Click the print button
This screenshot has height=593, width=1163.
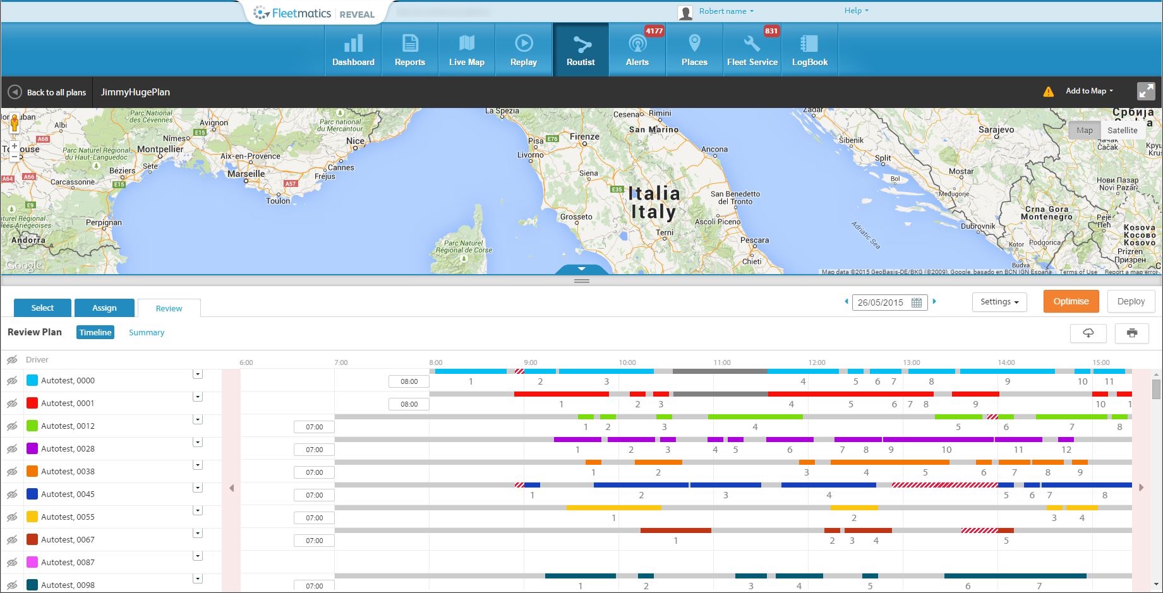click(x=1132, y=333)
